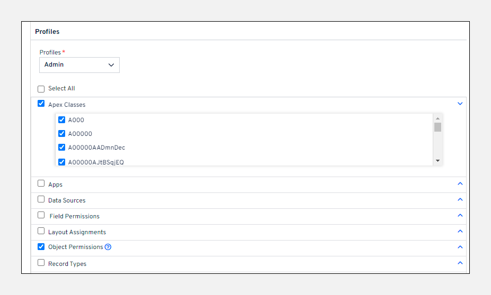This screenshot has height=295, width=491.
Task: Expand the Layout Assignments section chevron
Action: point(460,231)
